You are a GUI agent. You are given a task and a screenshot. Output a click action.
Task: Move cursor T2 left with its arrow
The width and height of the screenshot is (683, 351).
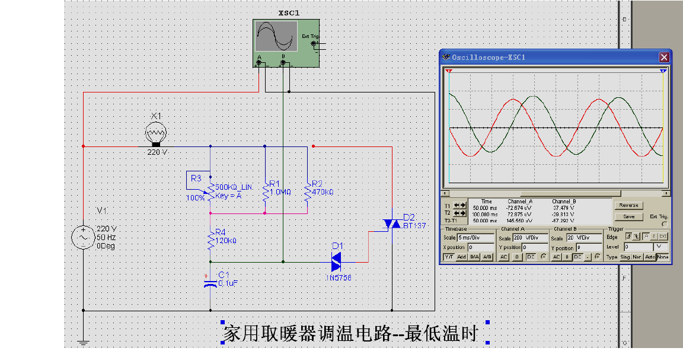point(457,213)
